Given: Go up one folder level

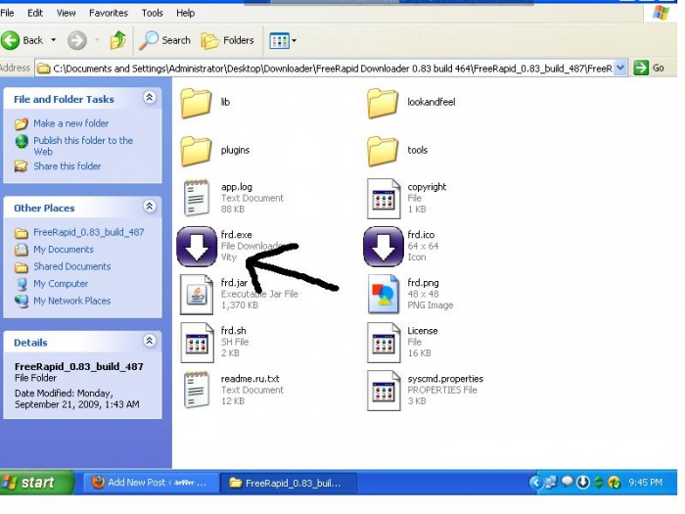Looking at the screenshot, I should pyautogui.click(x=118, y=41).
